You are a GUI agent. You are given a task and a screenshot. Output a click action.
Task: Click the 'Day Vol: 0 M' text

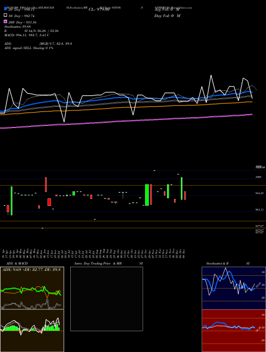[167, 16]
